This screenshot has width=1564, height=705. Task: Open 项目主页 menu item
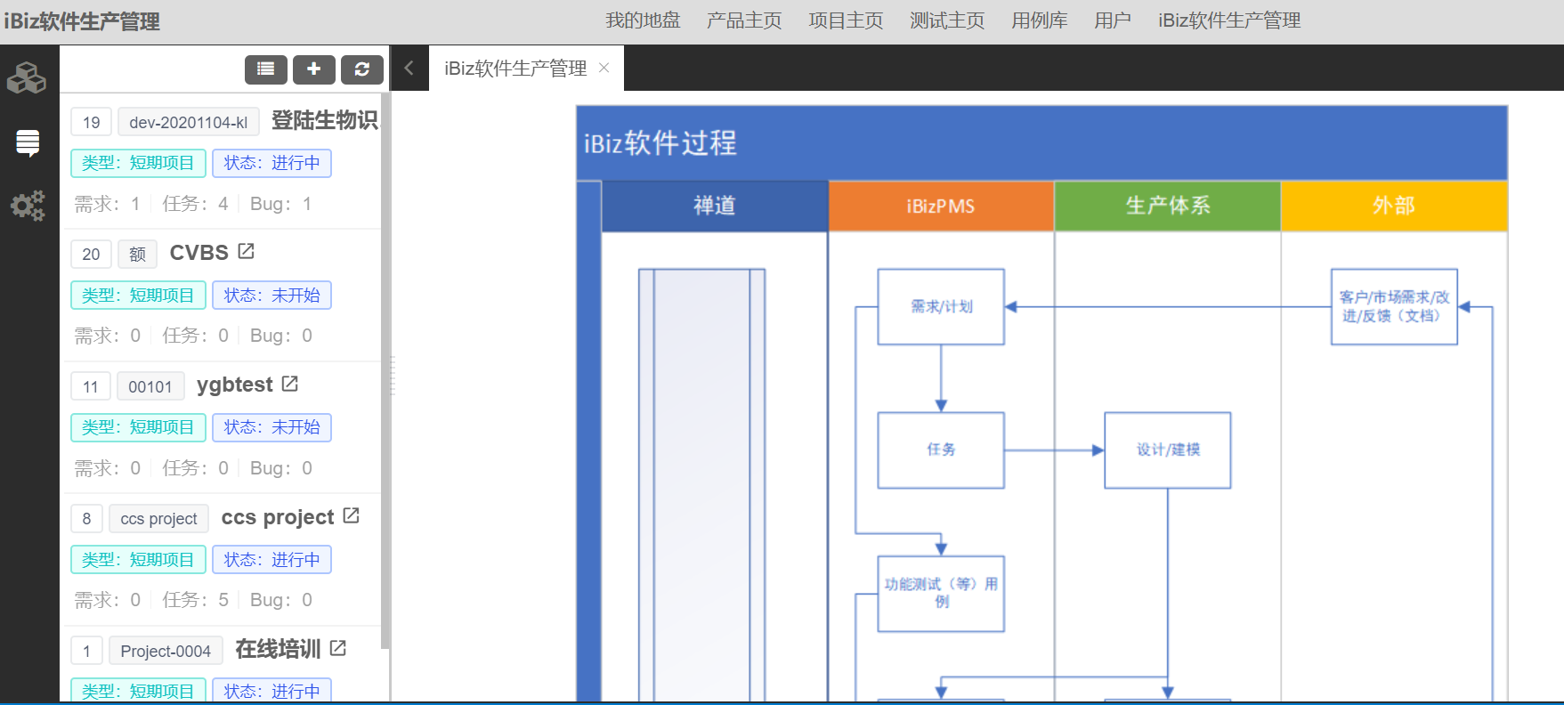tap(846, 20)
